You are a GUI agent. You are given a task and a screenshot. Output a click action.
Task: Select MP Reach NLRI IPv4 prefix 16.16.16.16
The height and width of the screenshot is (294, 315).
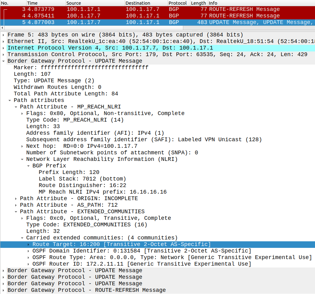point(103,192)
